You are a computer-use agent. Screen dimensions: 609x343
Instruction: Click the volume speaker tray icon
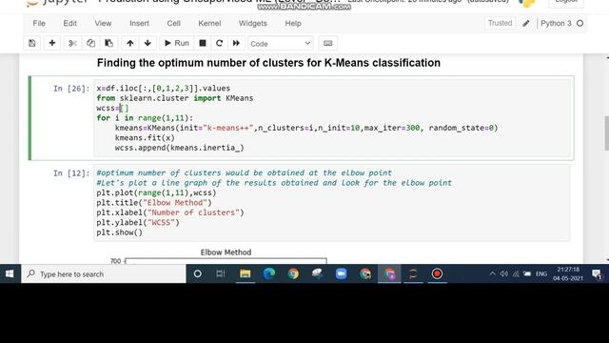pyautogui.click(x=503, y=274)
